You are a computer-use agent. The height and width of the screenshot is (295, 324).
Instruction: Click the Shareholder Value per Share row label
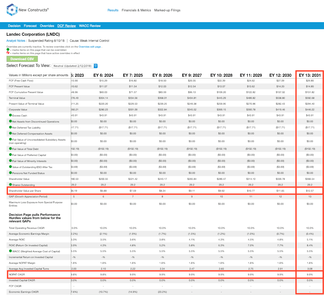pyautogui.click(x=25, y=191)
